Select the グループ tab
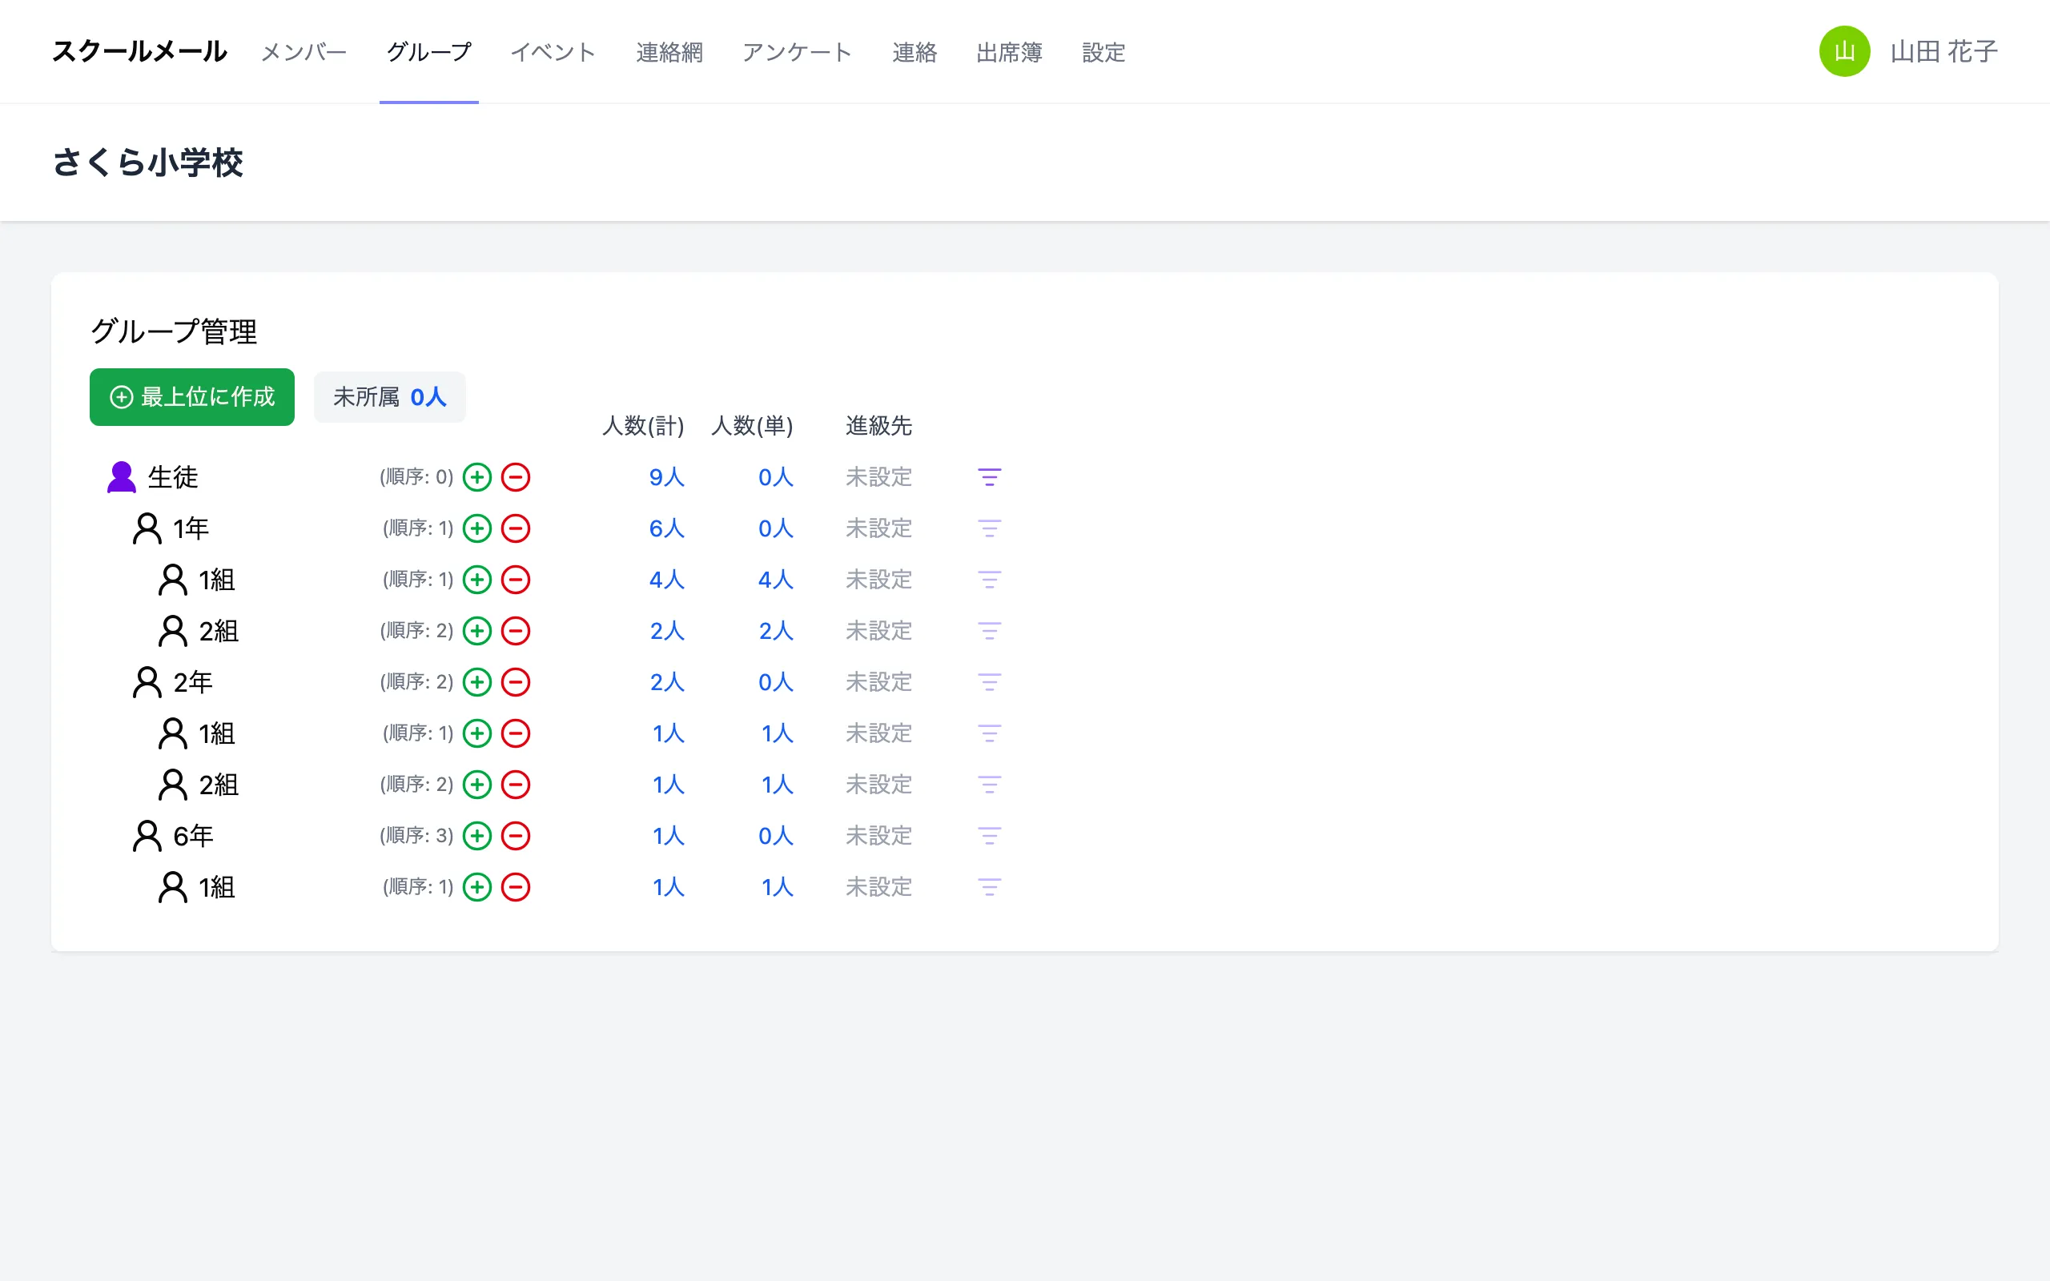Image resolution: width=2050 pixels, height=1281 pixels. point(428,52)
